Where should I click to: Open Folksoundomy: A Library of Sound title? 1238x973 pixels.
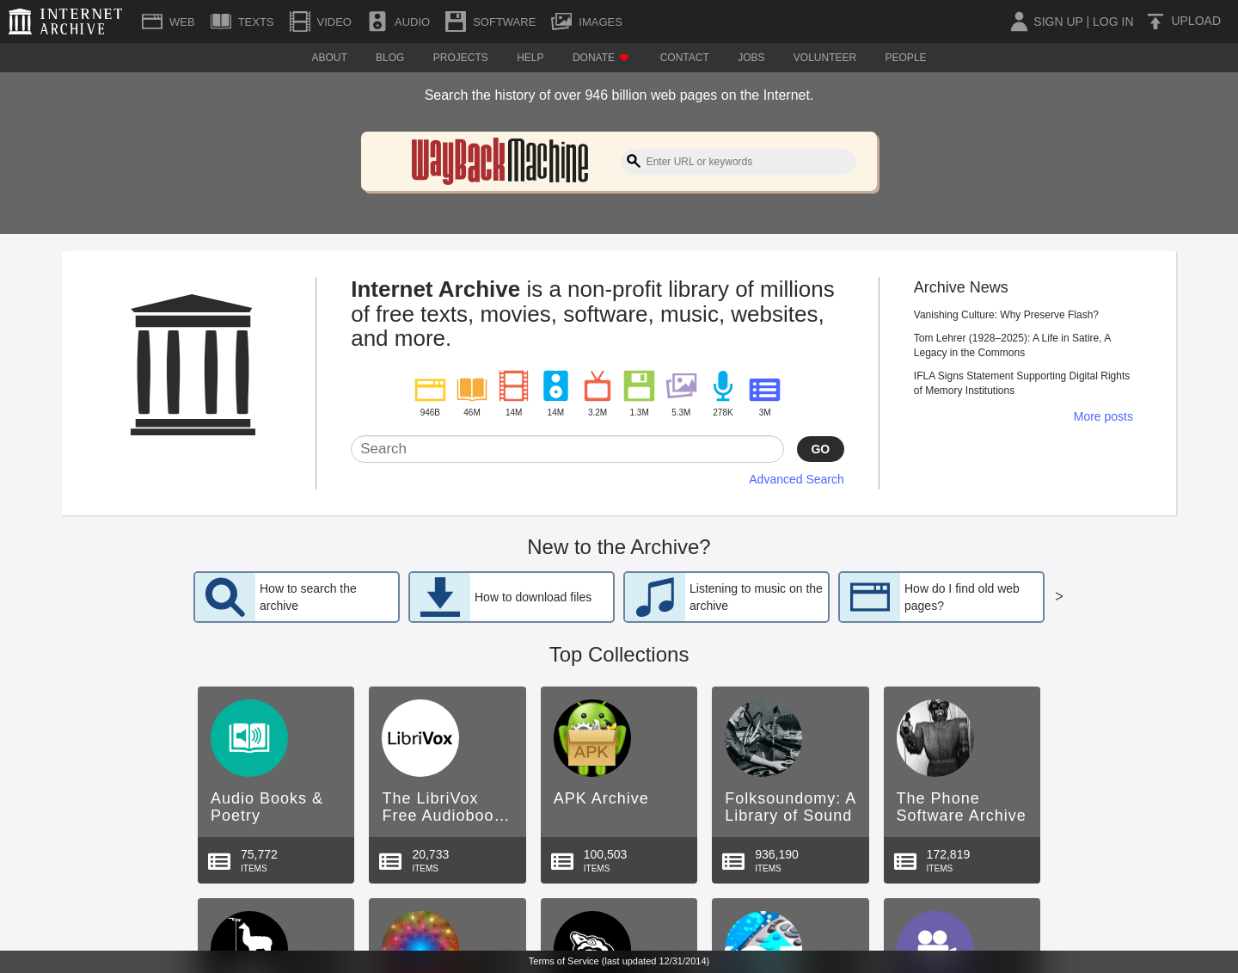pos(790,807)
